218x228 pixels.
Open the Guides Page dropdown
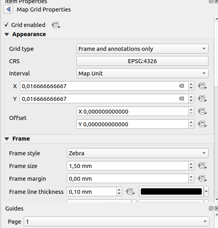[x=117, y=222]
